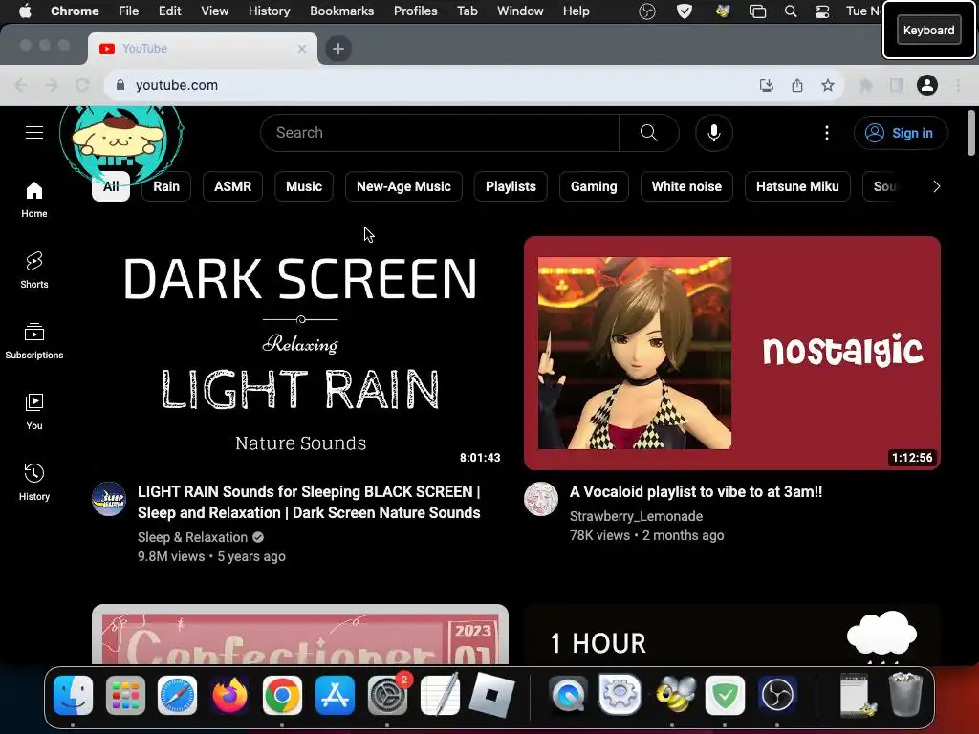Viewport: 979px width, 734px height.
Task: Open History in sidebar
Action: tap(34, 482)
